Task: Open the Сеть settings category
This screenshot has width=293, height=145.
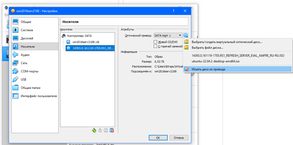Action: (x=35, y=63)
